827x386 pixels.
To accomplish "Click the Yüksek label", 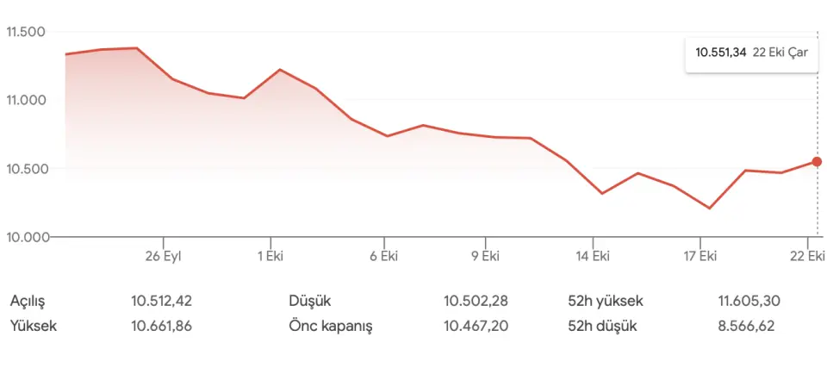I will tap(34, 326).
